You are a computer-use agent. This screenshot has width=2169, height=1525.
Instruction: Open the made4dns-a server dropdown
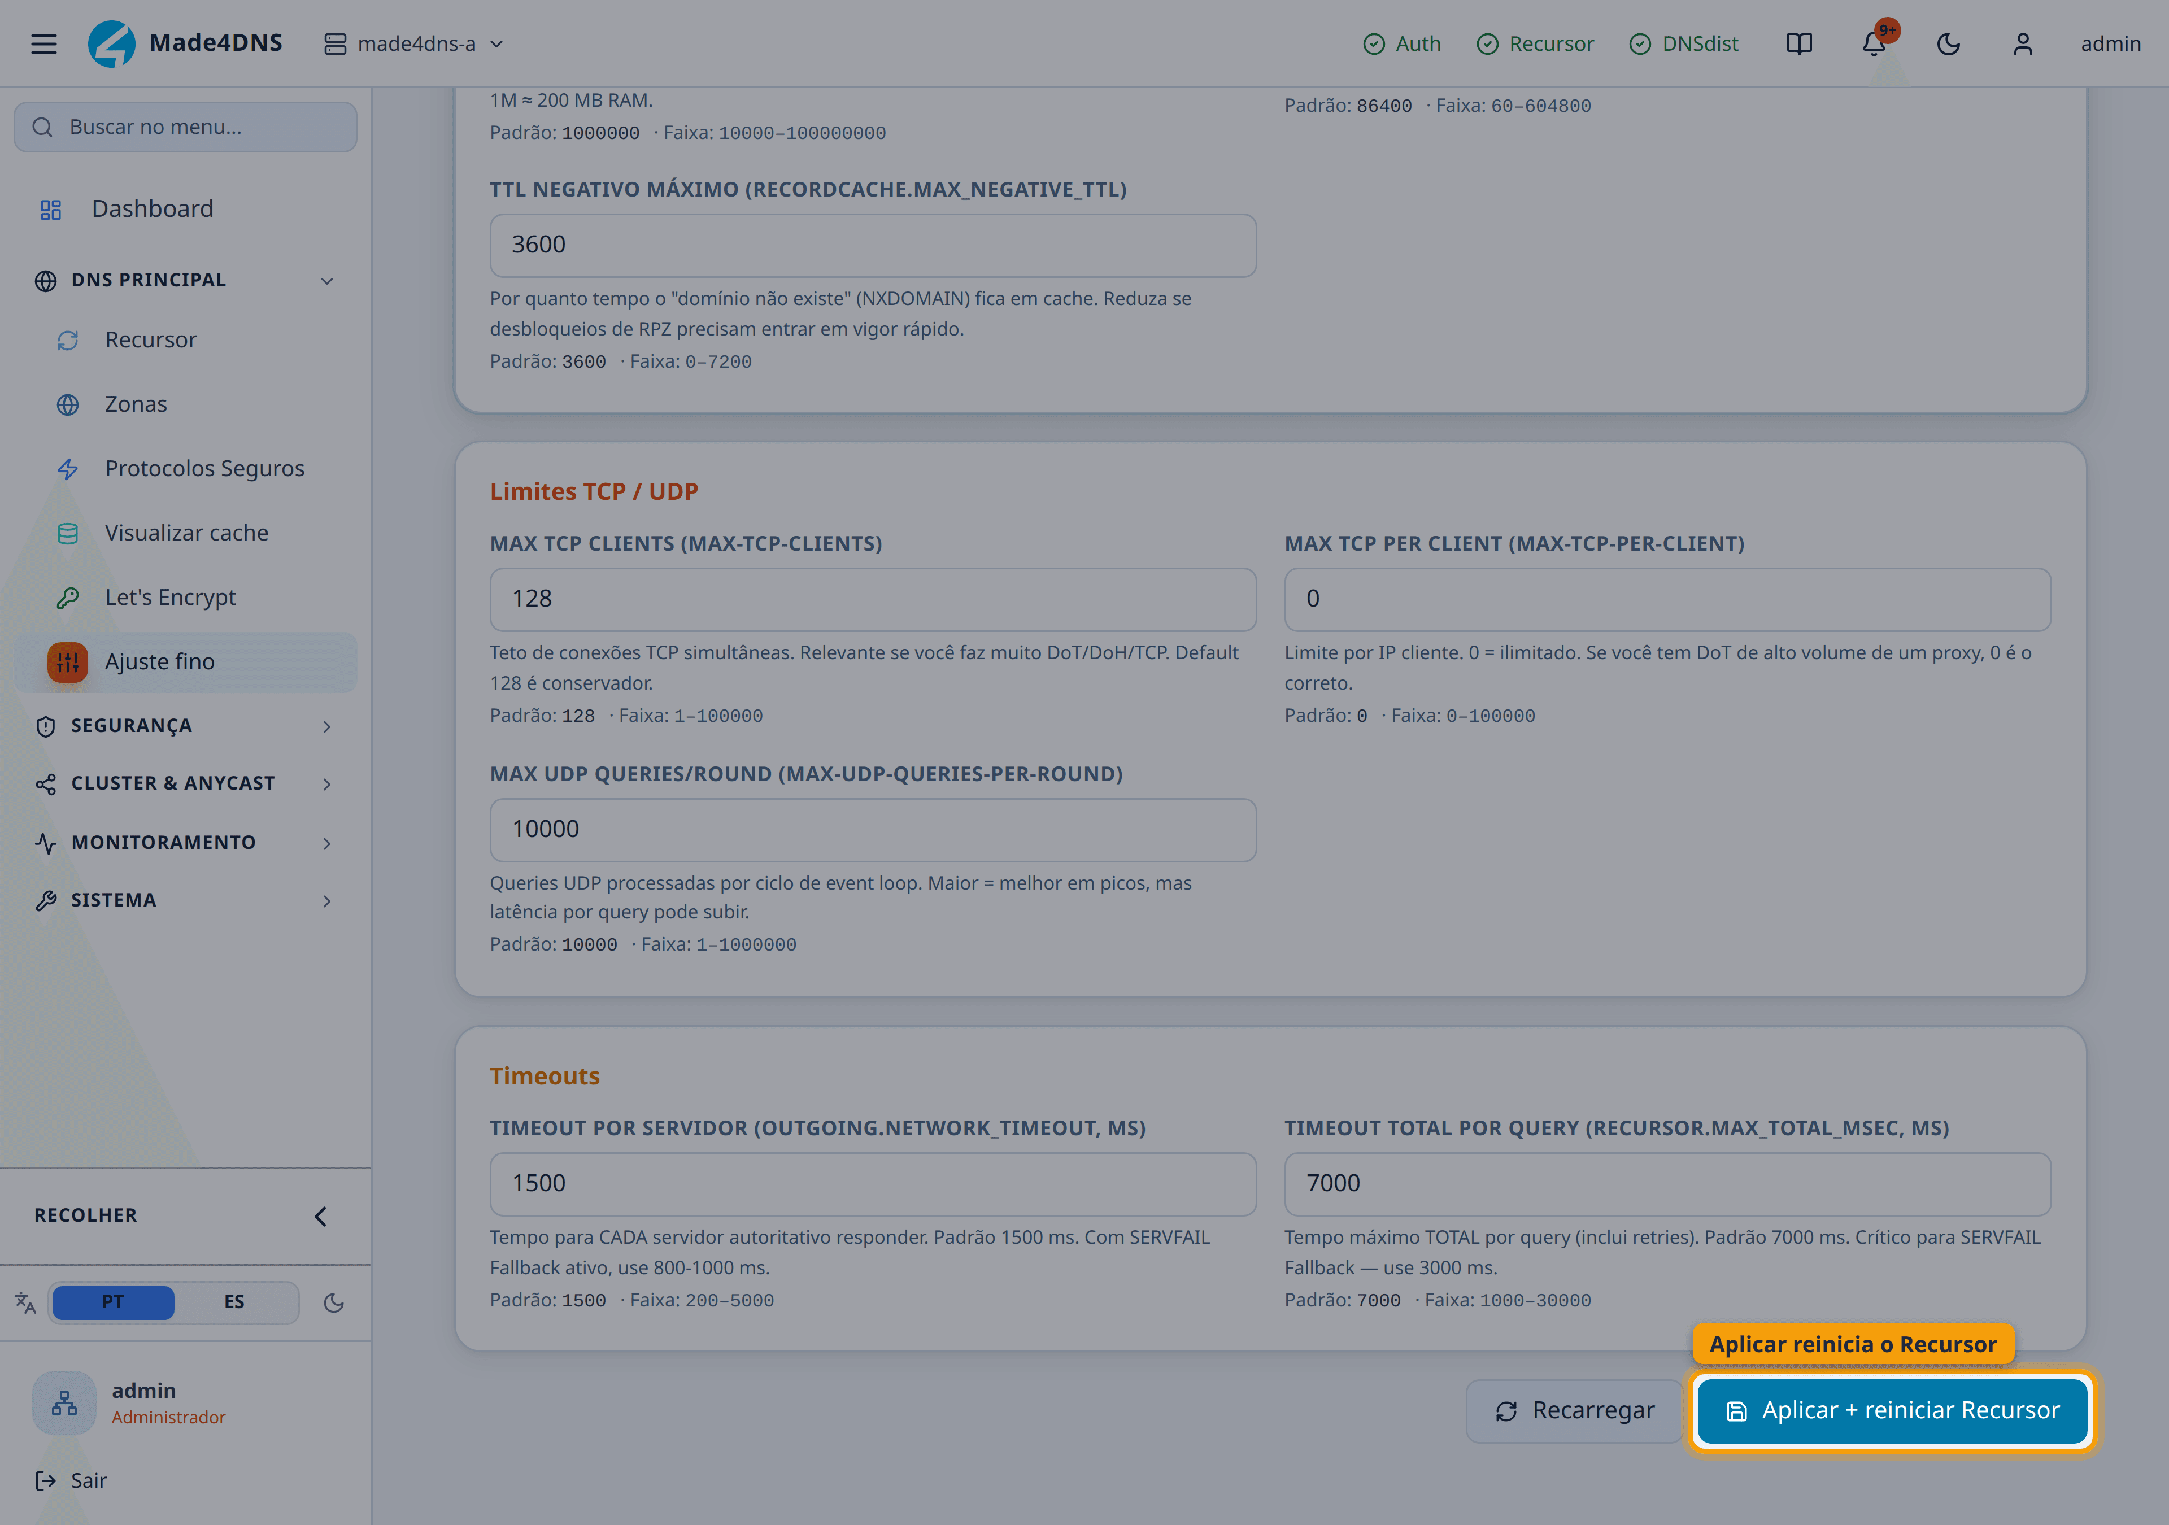(414, 43)
